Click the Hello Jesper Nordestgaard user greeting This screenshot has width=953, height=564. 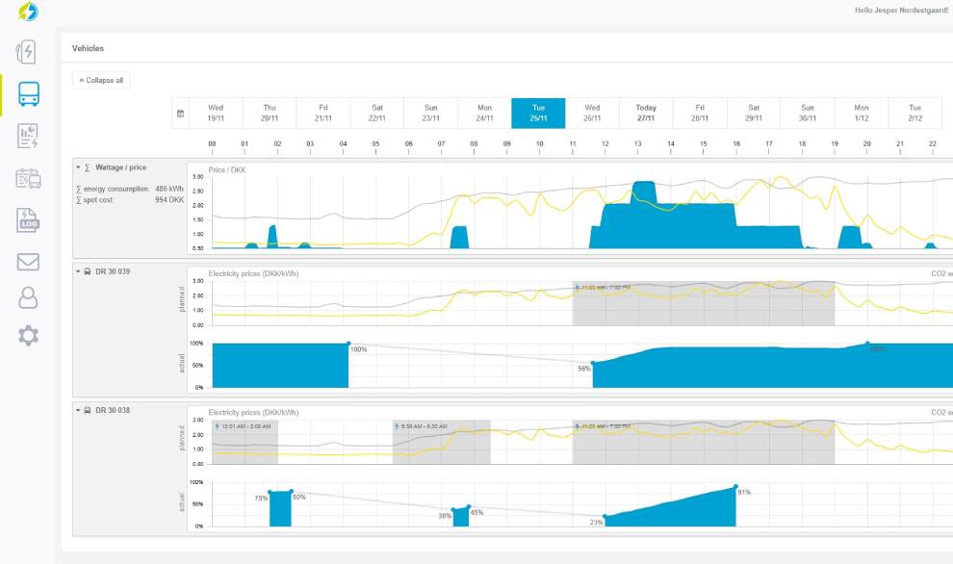901,10
